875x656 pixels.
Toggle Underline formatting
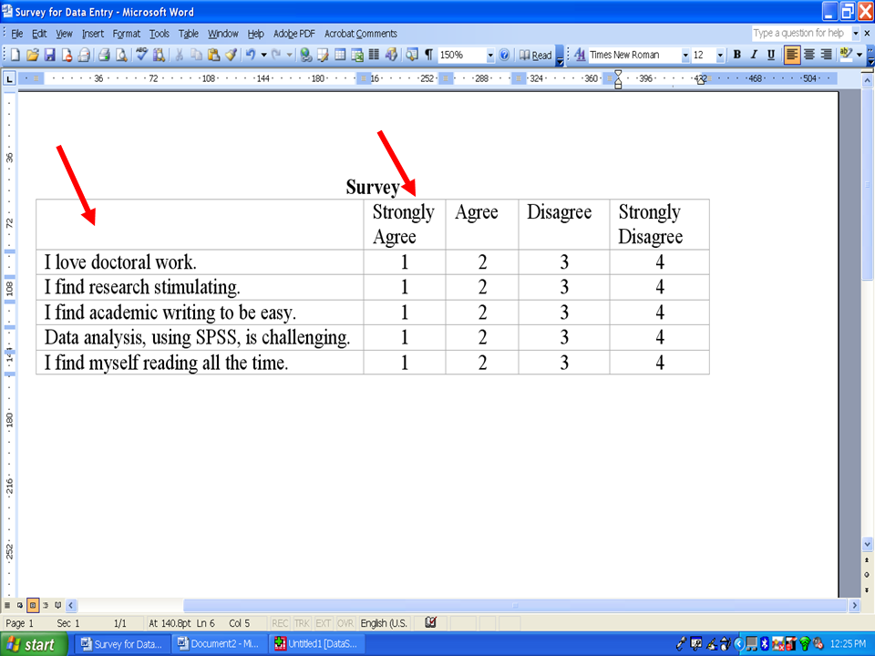tap(771, 56)
